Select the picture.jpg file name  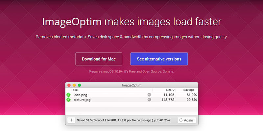point(82,100)
